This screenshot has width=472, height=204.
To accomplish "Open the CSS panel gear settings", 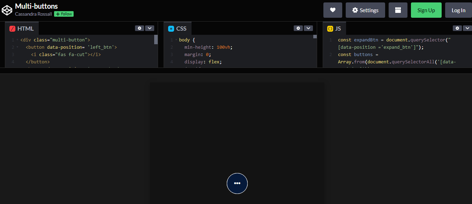I will tap(298, 28).
